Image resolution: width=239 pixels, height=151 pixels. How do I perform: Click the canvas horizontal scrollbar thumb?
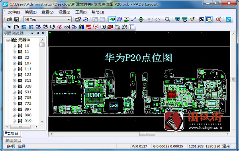click(147, 134)
